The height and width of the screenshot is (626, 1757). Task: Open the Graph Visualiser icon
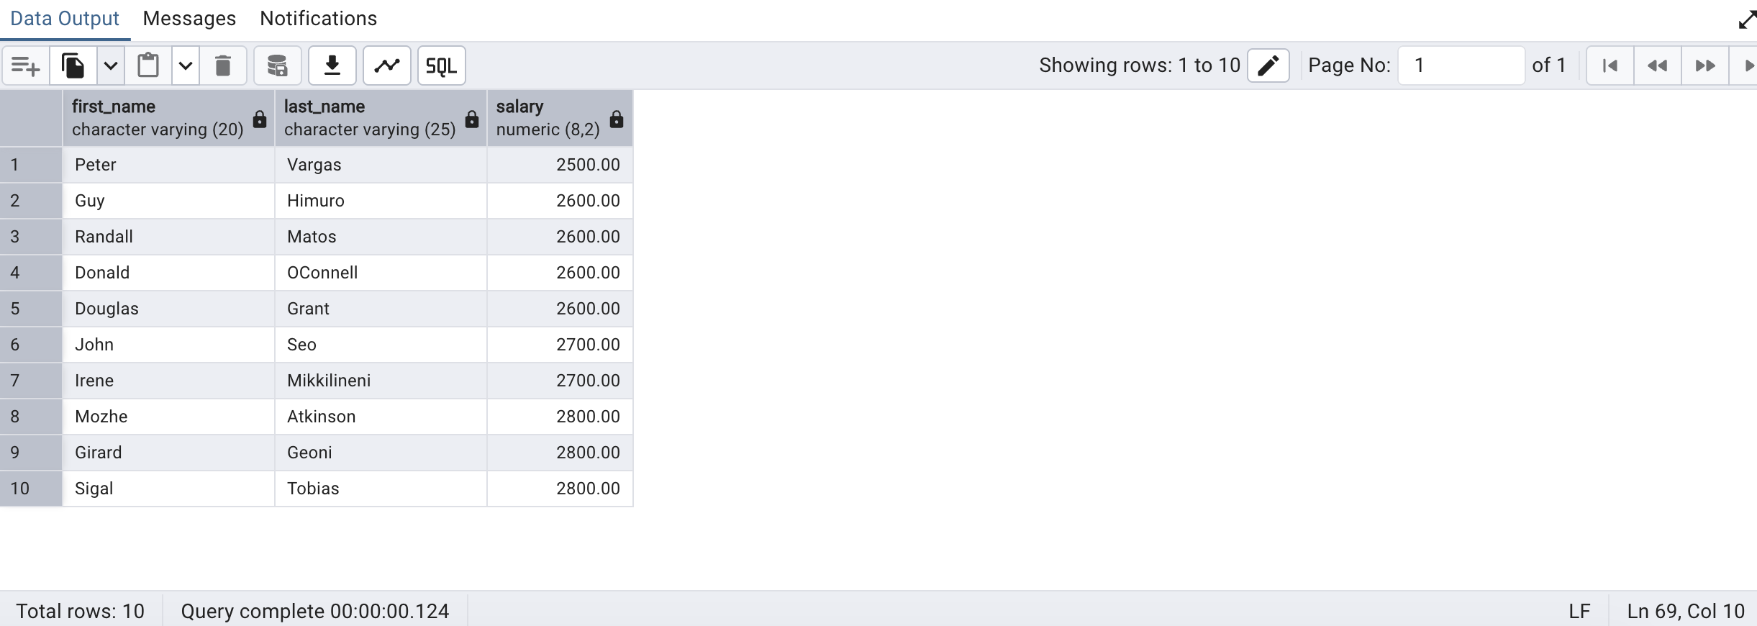[386, 66]
